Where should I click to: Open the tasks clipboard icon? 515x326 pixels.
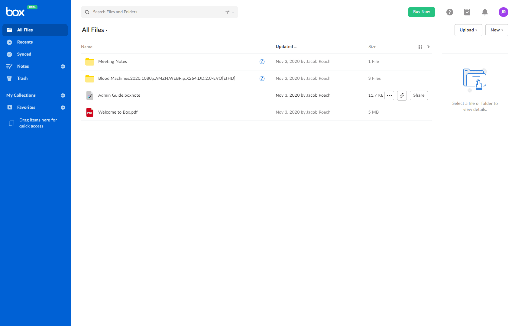click(x=467, y=12)
